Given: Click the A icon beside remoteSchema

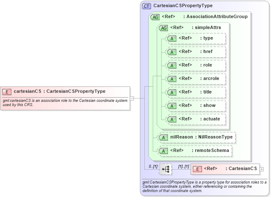Looking at the screenshot, I should [x=163, y=151].
